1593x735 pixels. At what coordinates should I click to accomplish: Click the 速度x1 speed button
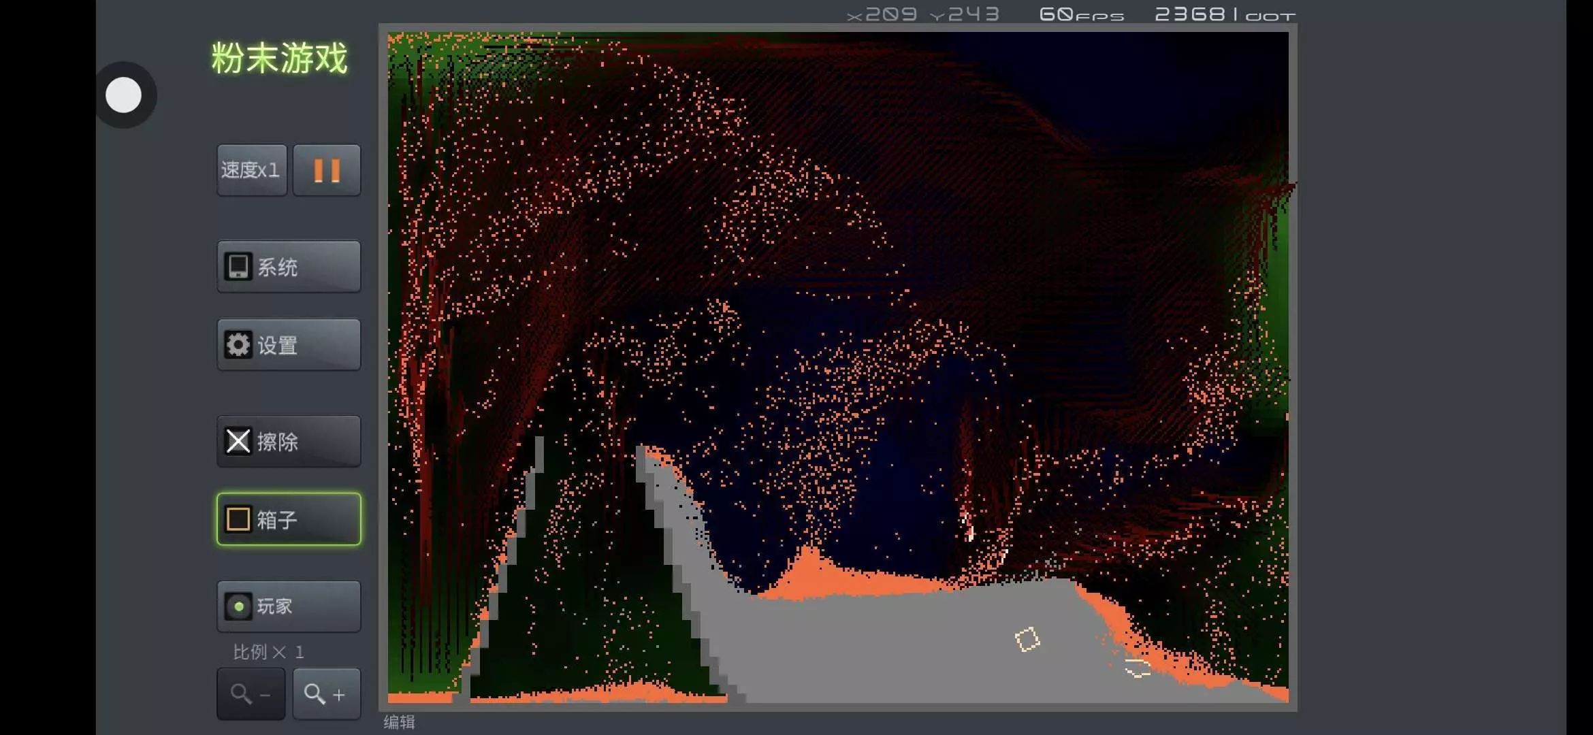click(x=251, y=170)
